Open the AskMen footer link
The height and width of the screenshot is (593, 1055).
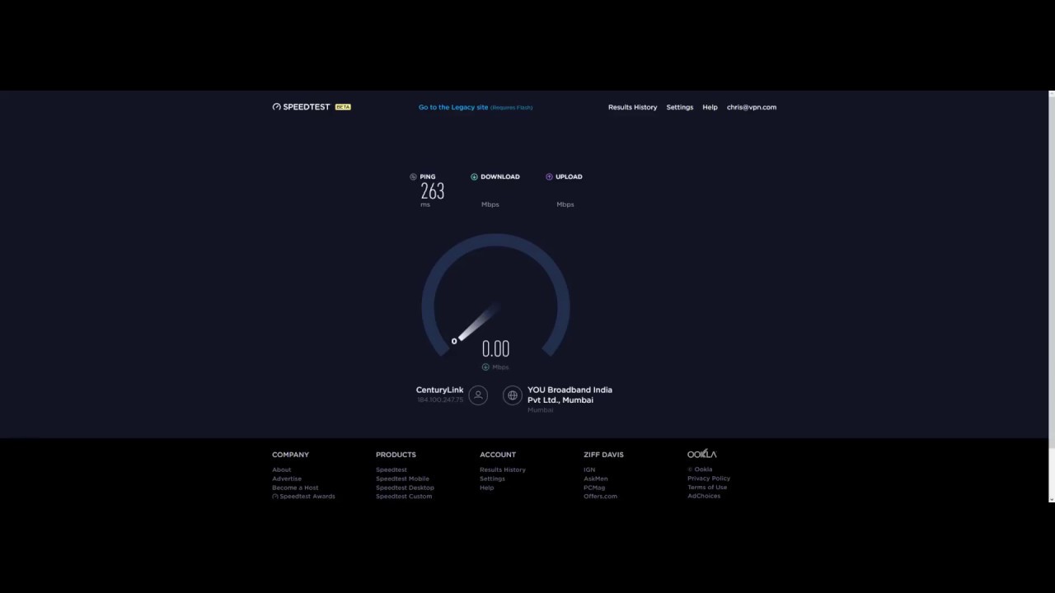coord(595,479)
